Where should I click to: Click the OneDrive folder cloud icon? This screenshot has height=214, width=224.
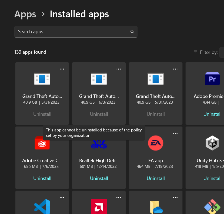(x=156, y=207)
